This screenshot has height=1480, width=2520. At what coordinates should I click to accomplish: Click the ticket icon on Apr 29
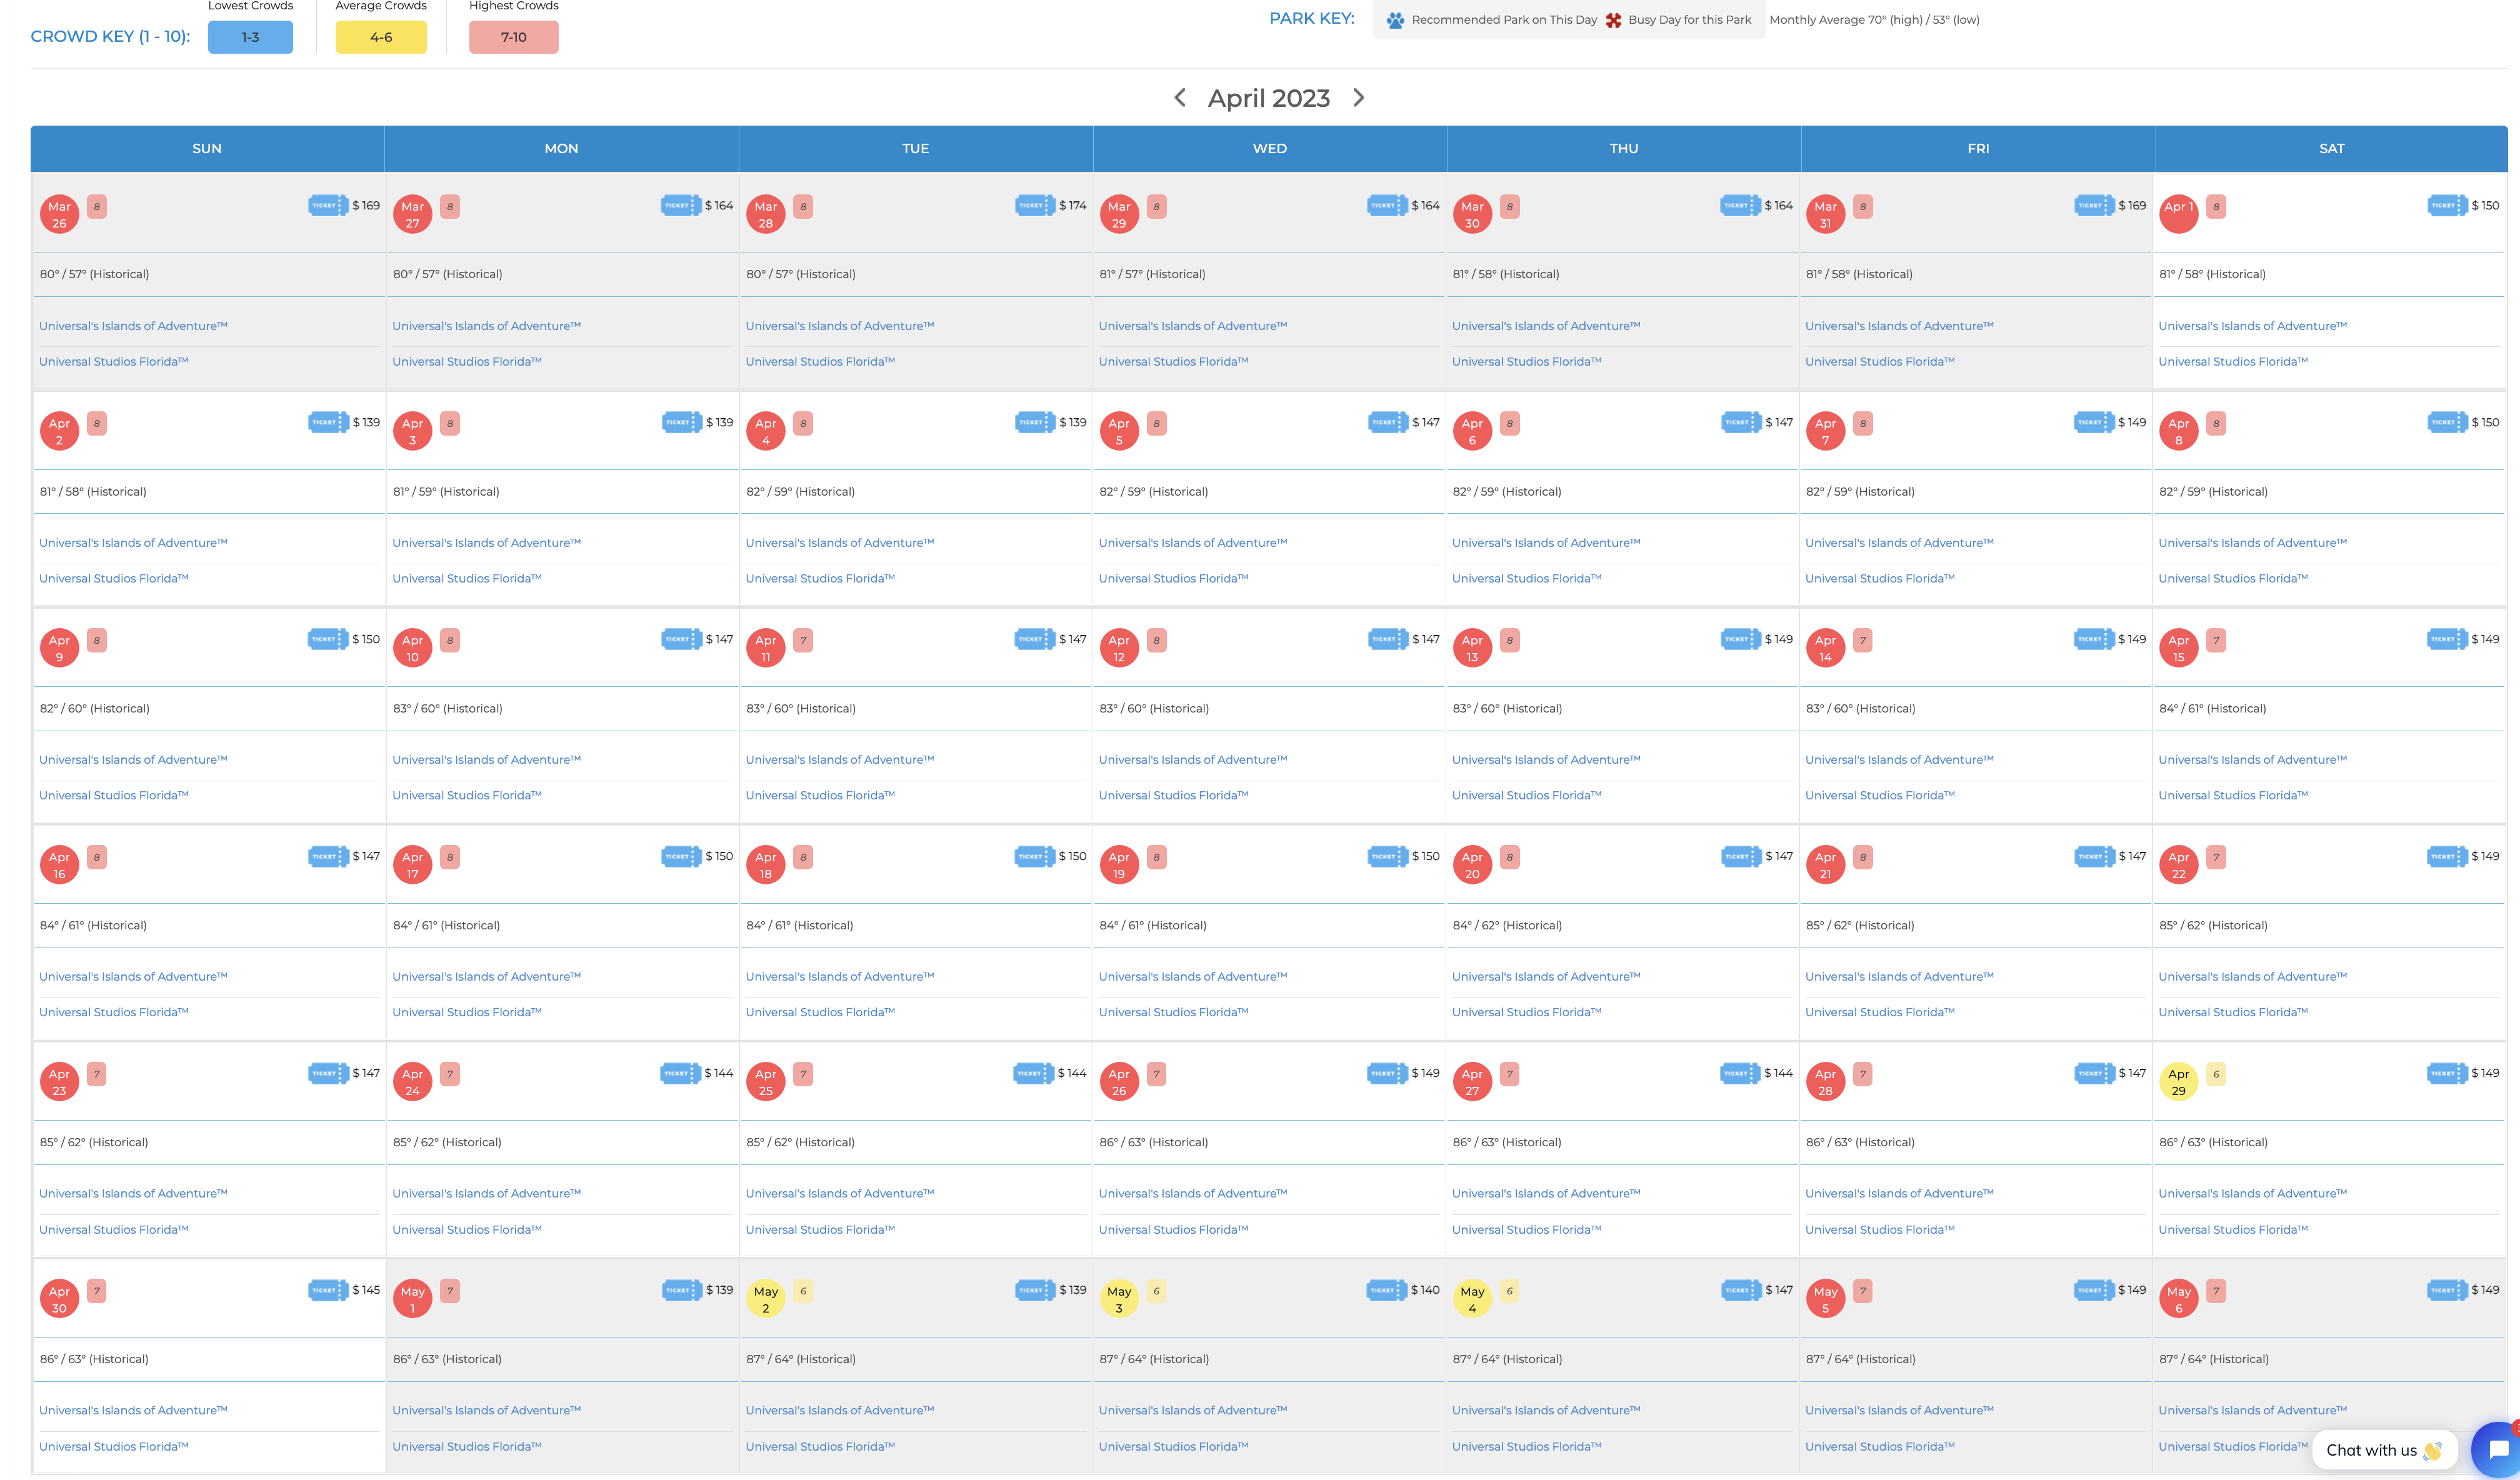(2447, 1074)
